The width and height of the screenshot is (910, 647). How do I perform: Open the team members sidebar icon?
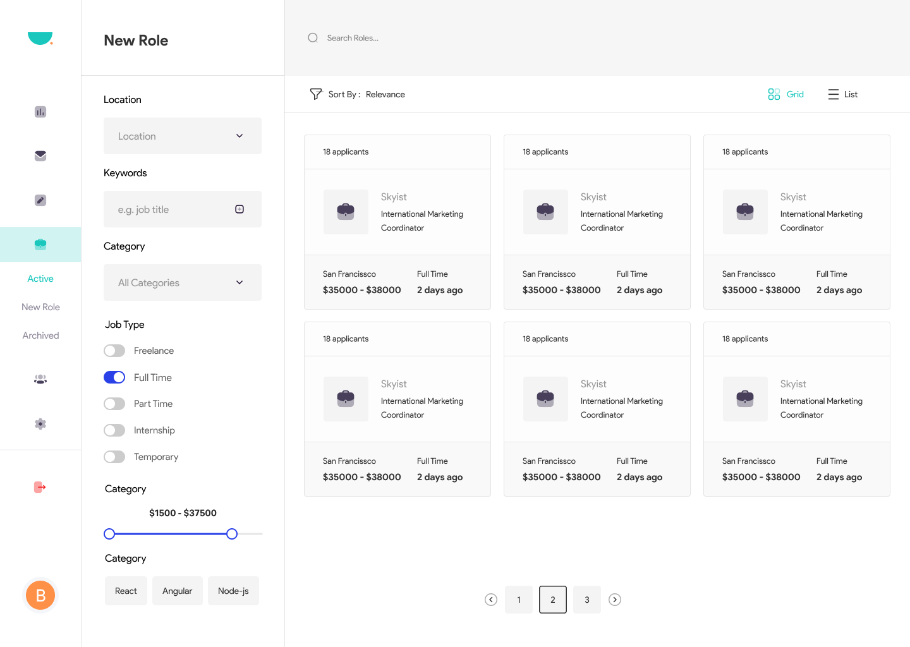pos(40,379)
